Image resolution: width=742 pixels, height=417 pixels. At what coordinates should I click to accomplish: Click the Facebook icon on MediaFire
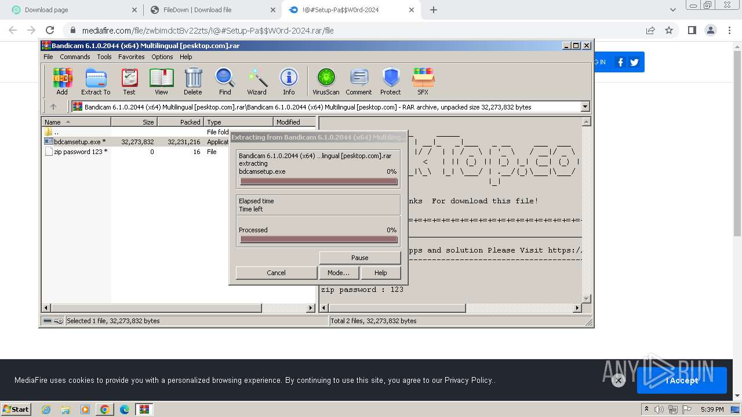(620, 62)
